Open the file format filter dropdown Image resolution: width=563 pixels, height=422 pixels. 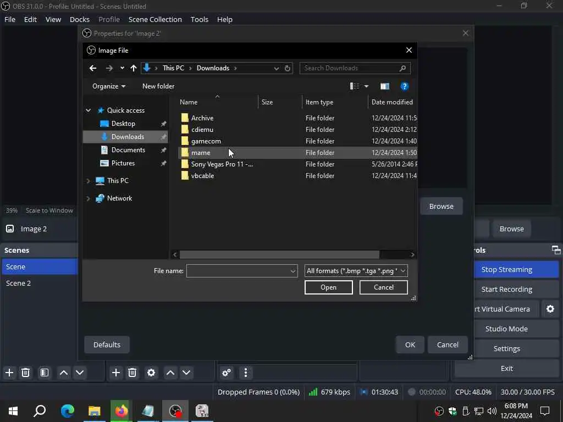(356, 271)
